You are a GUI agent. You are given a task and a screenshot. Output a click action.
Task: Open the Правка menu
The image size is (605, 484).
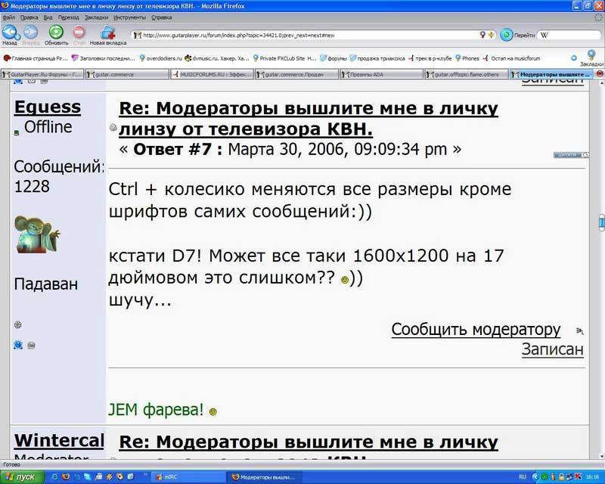tap(29, 17)
